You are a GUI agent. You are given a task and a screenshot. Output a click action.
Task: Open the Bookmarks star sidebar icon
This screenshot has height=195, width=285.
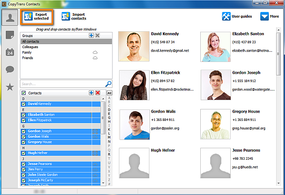pyautogui.click(x=10, y=86)
